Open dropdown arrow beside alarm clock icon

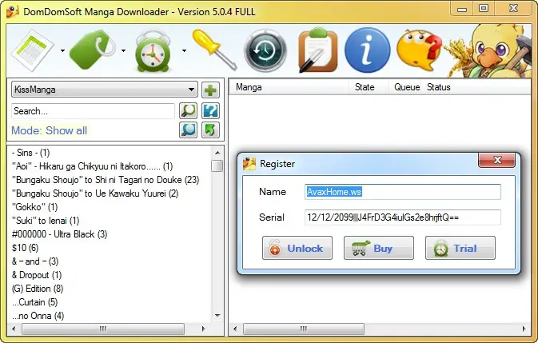click(184, 50)
